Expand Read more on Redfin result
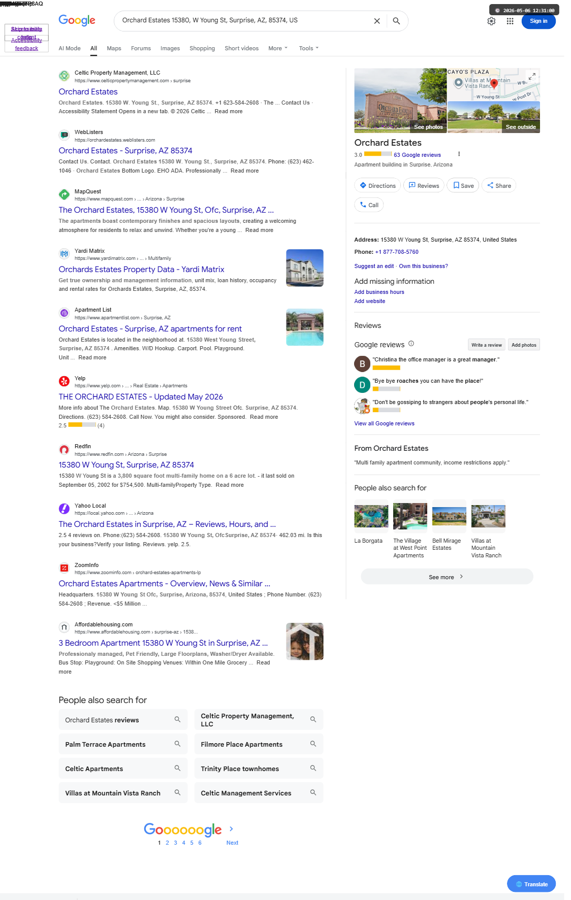This screenshot has width=571, height=900. click(x=230, y=485)
